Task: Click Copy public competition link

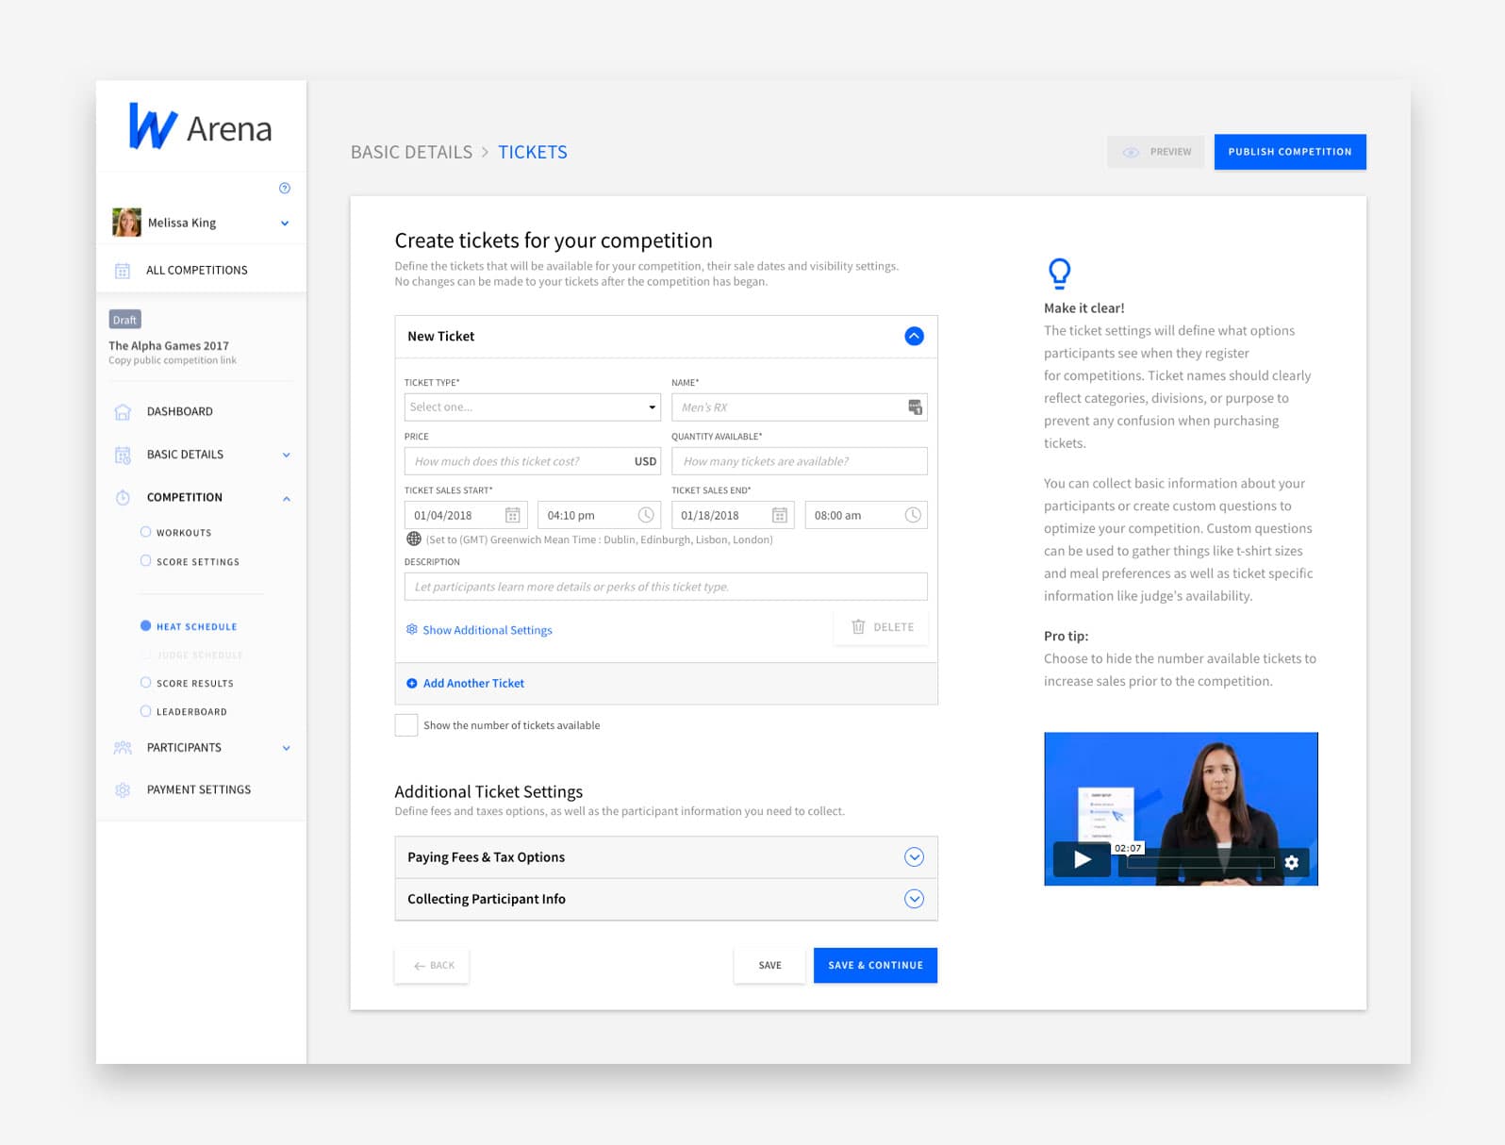Action: (173, 360)
